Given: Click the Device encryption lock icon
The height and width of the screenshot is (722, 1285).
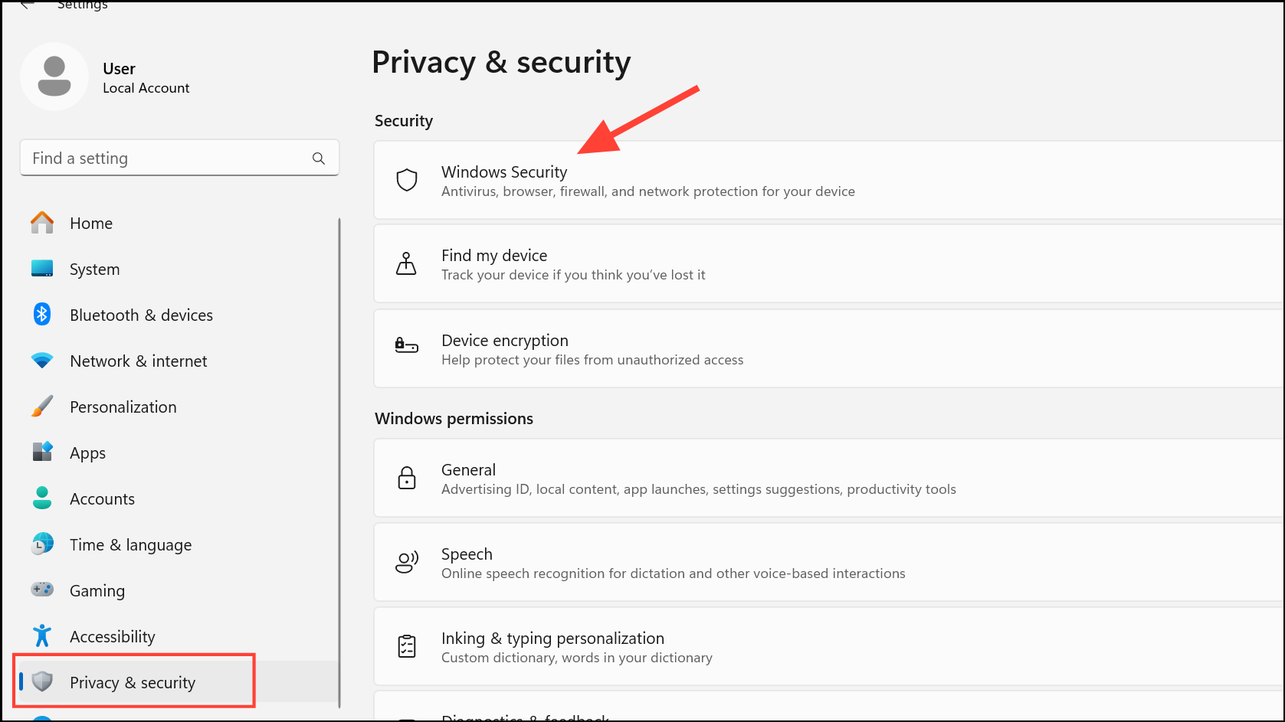Looking at the screenshot, I should [407, 346].
